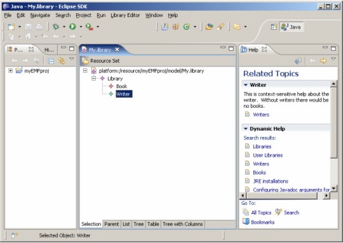
Task: Open the Package Explorer view menu triangle
Action: [x=72, y=59]
